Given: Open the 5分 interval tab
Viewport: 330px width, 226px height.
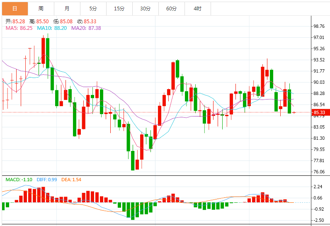Looking at the screenshot, I should pos(93,9).
